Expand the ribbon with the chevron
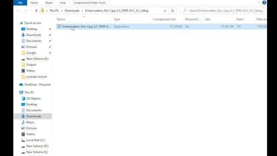 (x=259, y=3)
